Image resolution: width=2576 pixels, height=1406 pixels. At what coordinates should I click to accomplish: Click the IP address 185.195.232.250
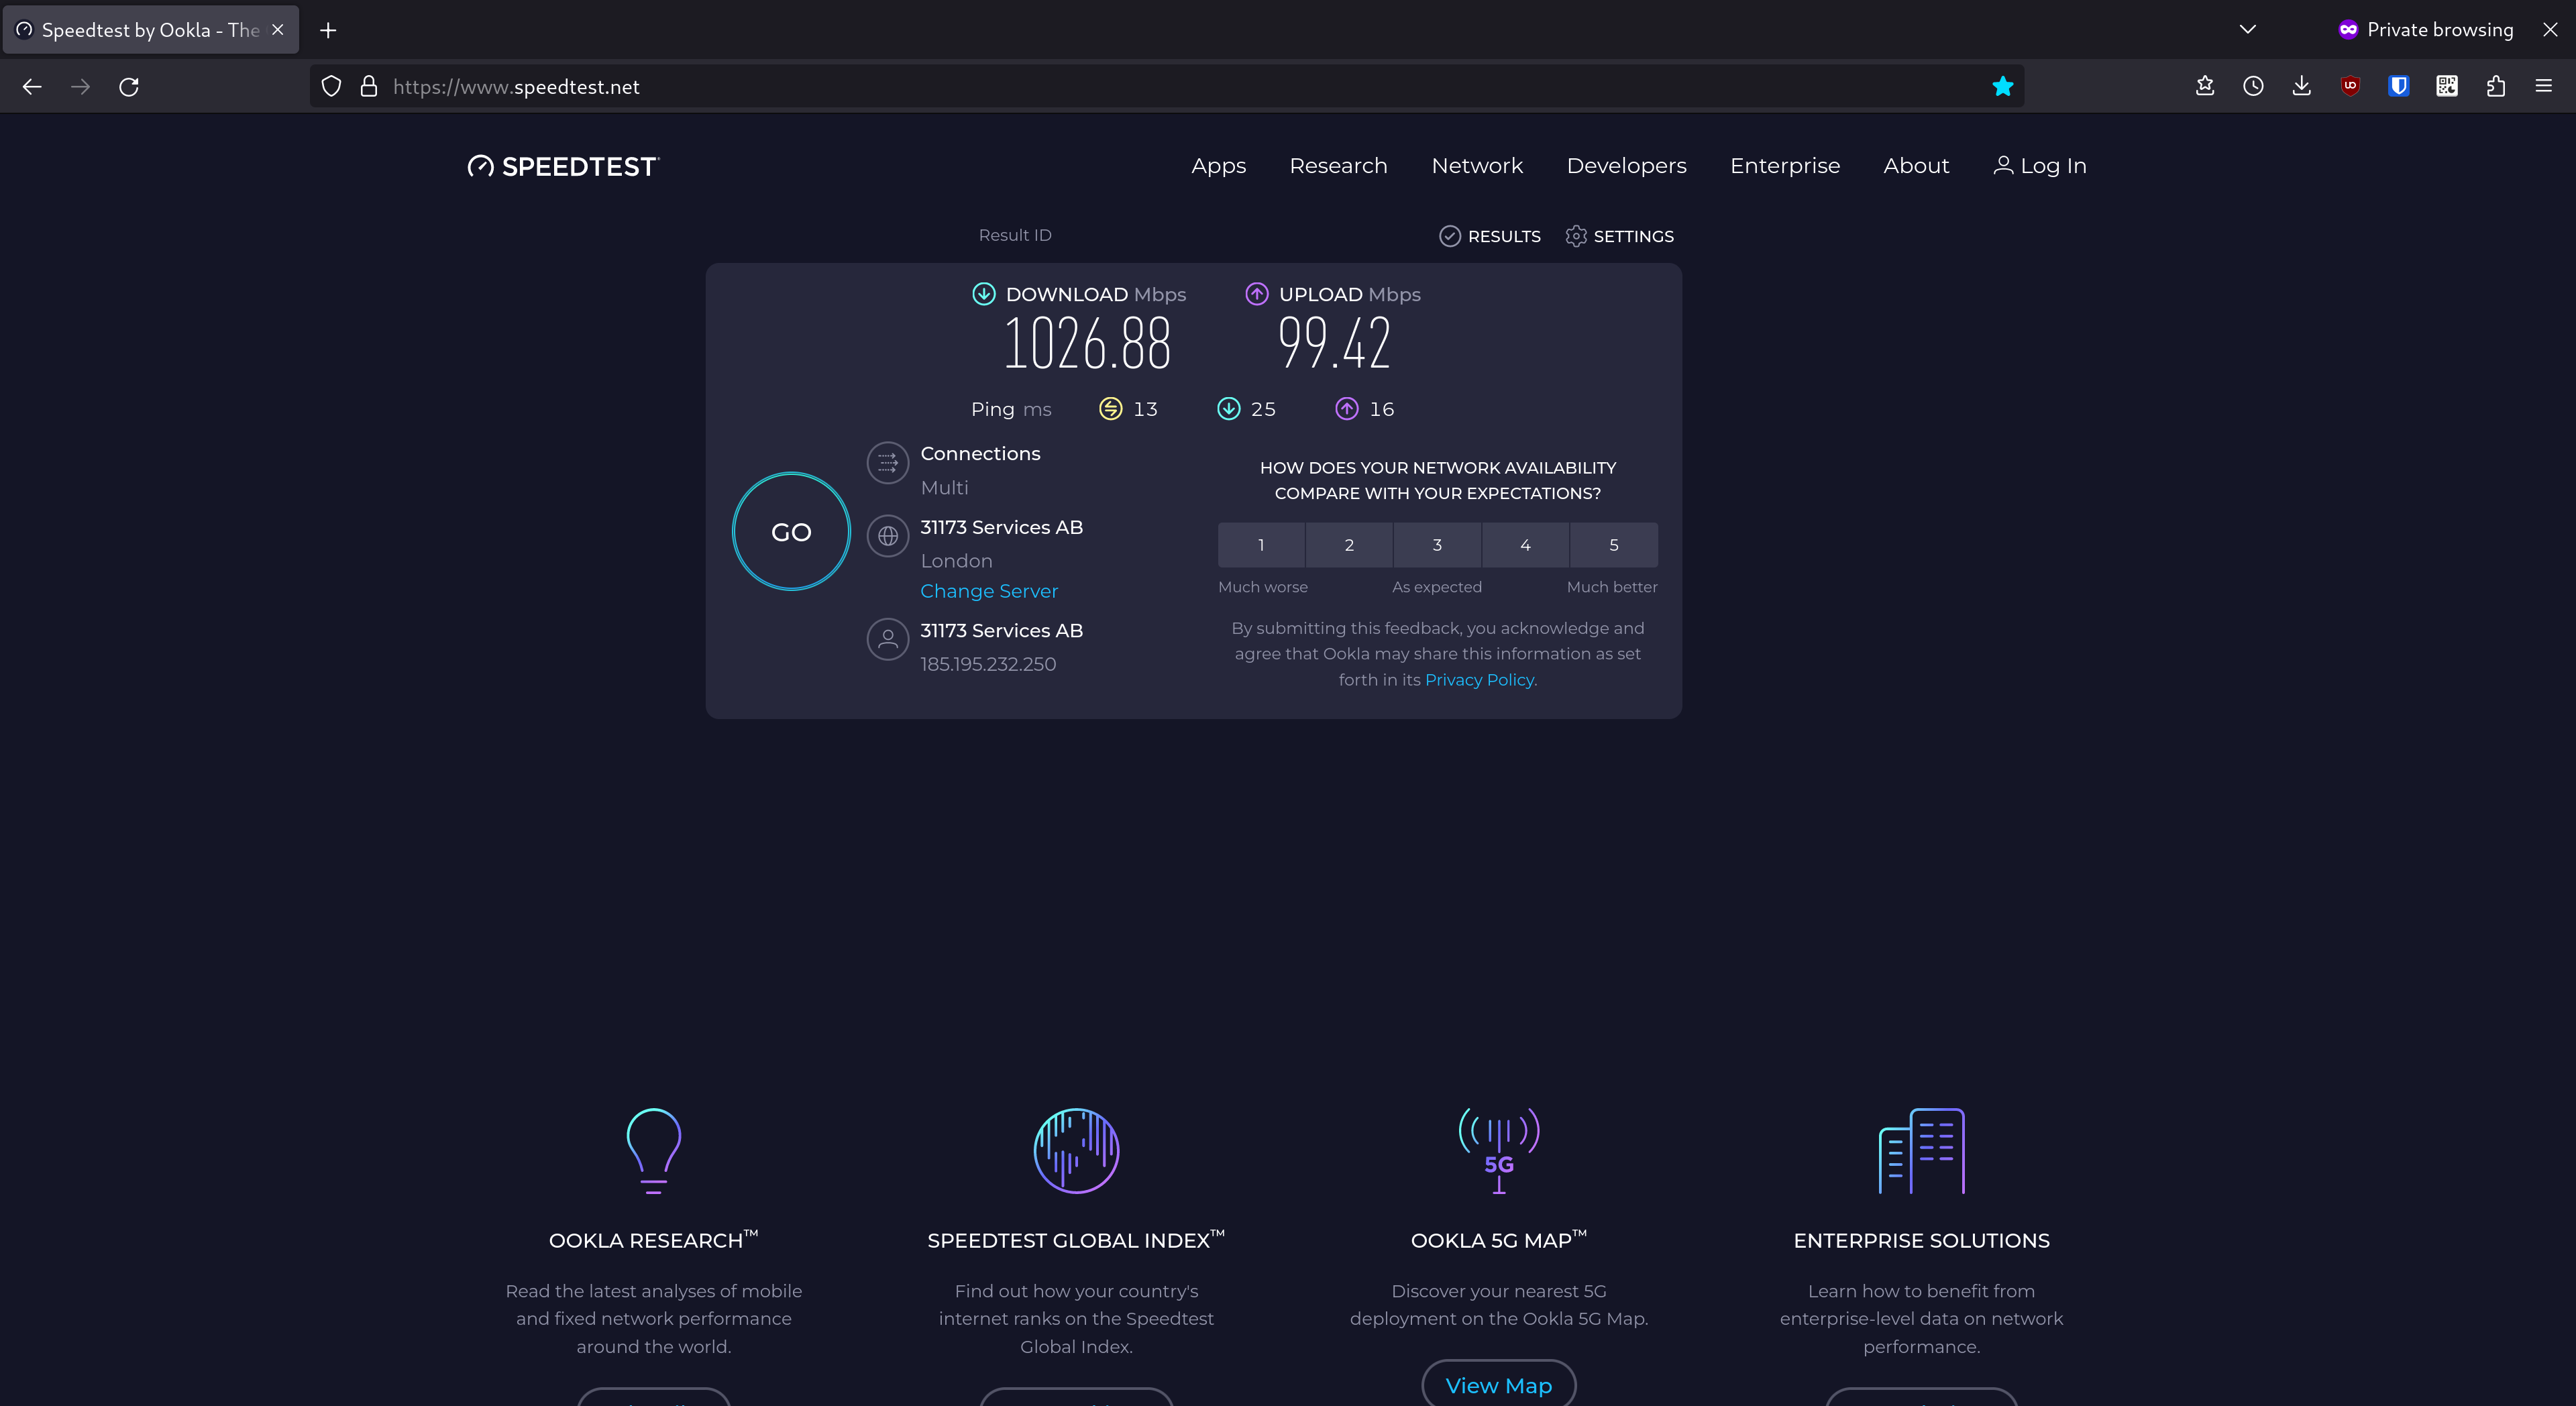(988, 664)
